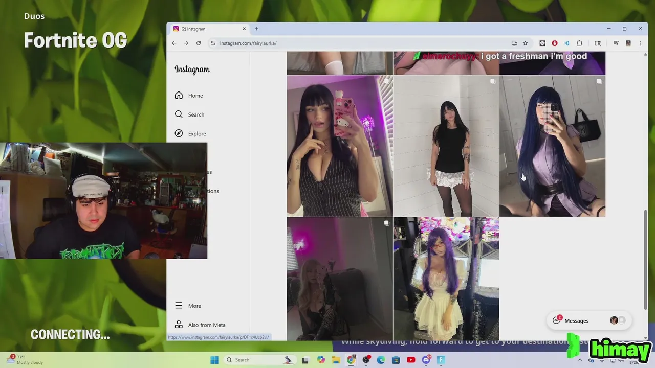Click the avatar next to Messages
The height and width of the screenshot is (368, 655).
pos(614,320)
